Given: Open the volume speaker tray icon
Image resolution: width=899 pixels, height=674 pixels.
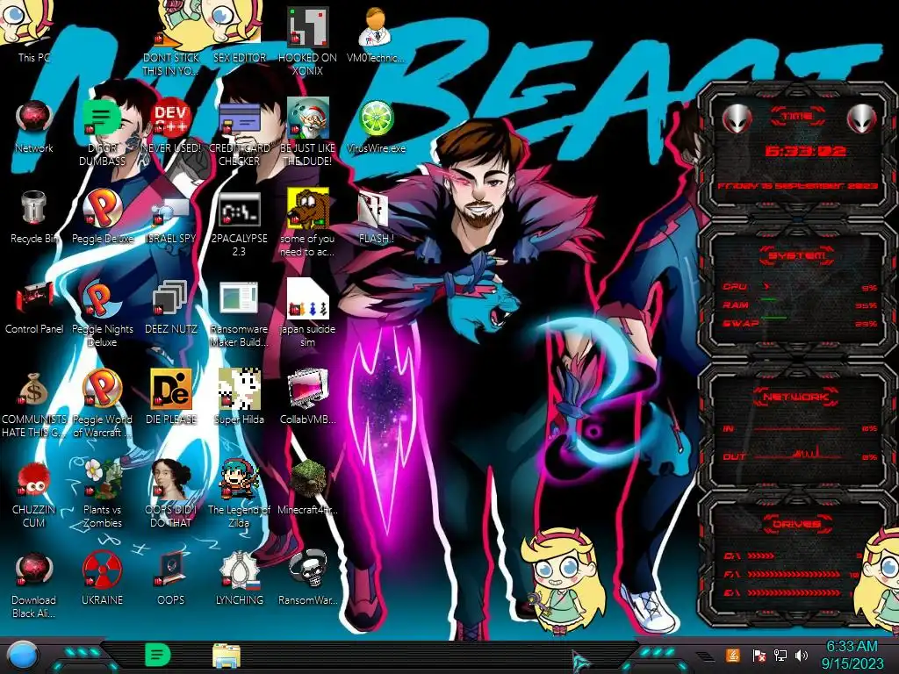Looking at the screenshot, I should coord(802,655).
